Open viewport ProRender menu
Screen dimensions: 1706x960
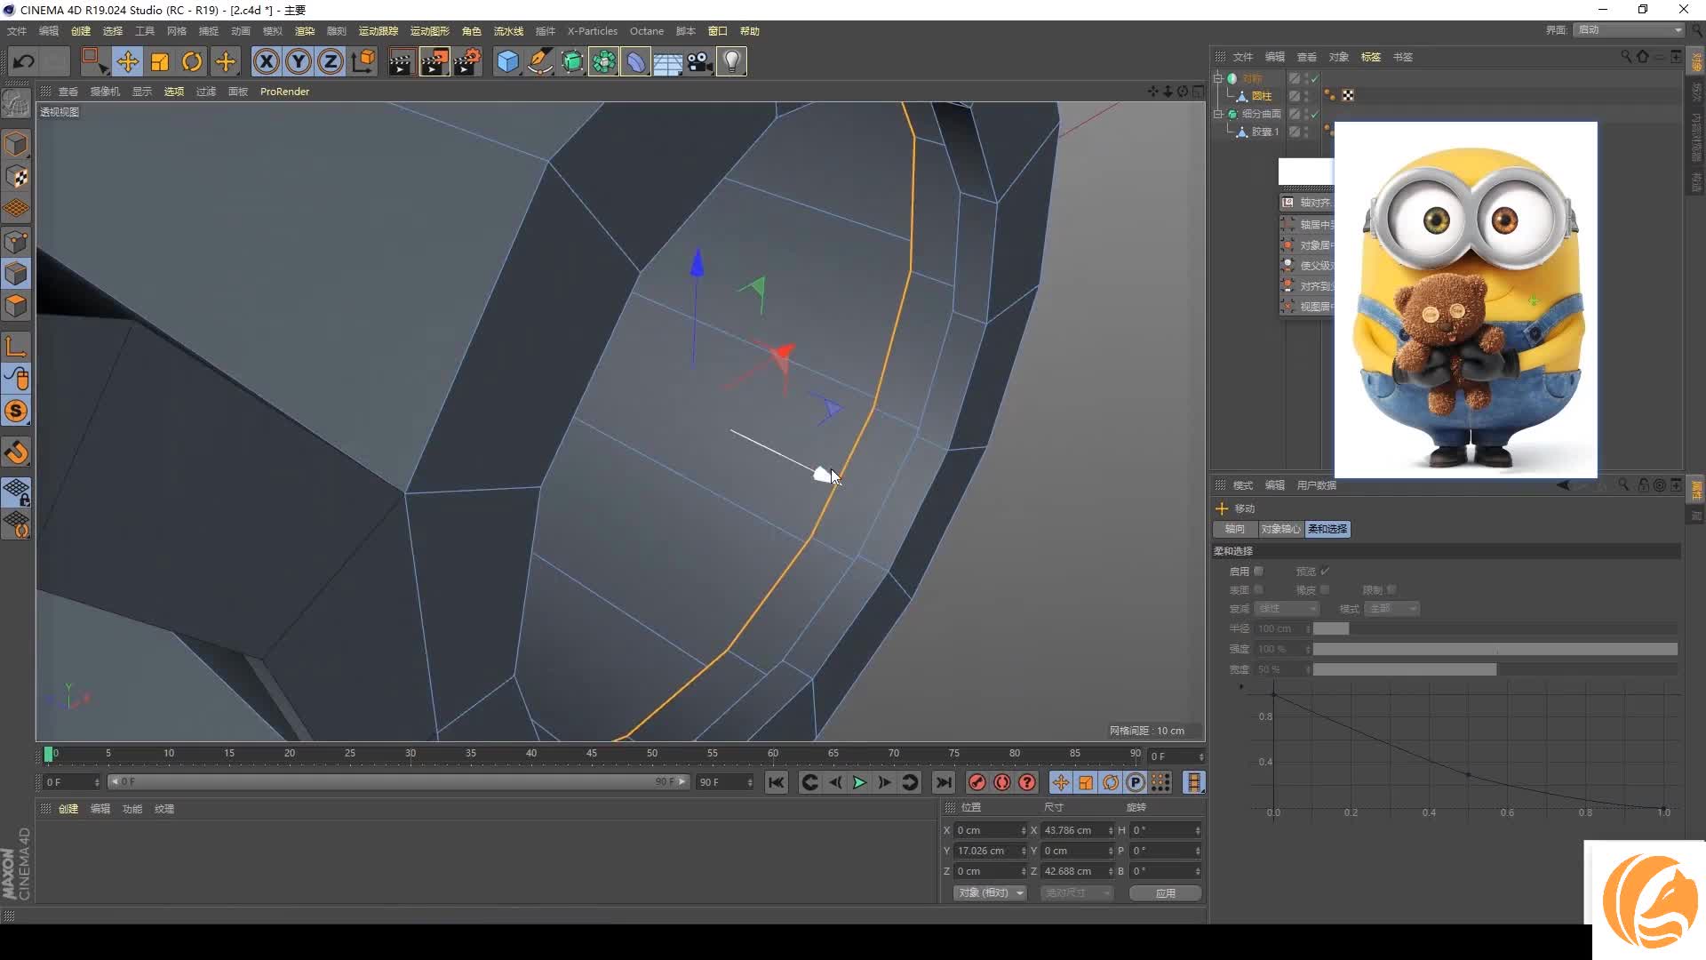pyautogui.click(x=284, y=92)
